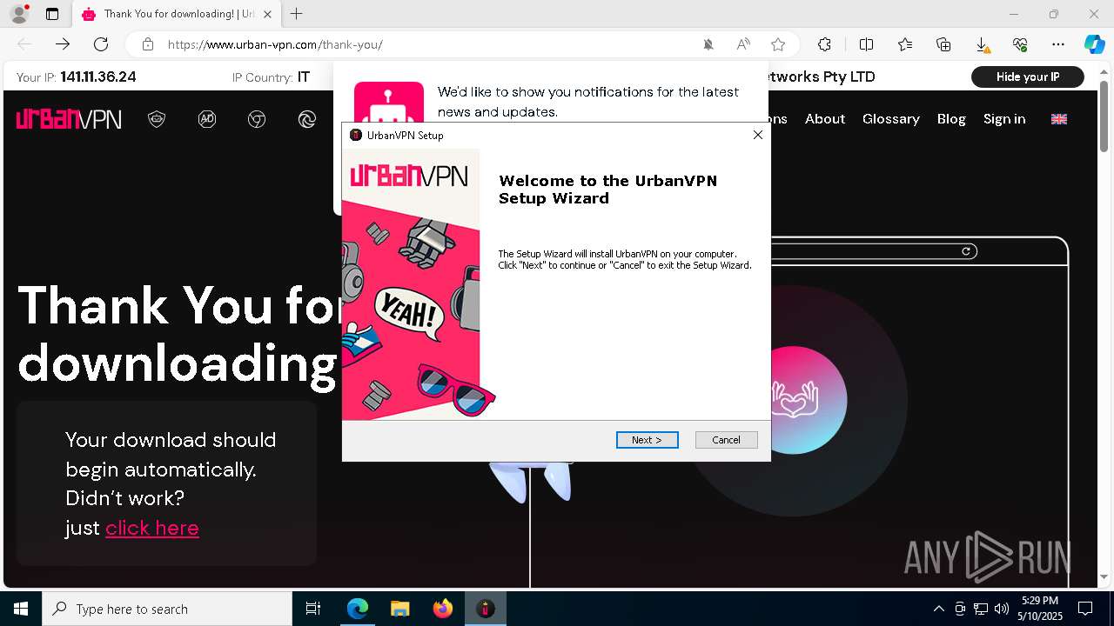The image size is (1114, 626).
Task: Open the taskbar clock and date
Action: 1040,609
